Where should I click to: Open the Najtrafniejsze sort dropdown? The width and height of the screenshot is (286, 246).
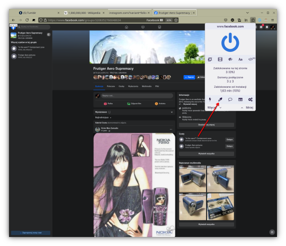(x=103, y=117)
